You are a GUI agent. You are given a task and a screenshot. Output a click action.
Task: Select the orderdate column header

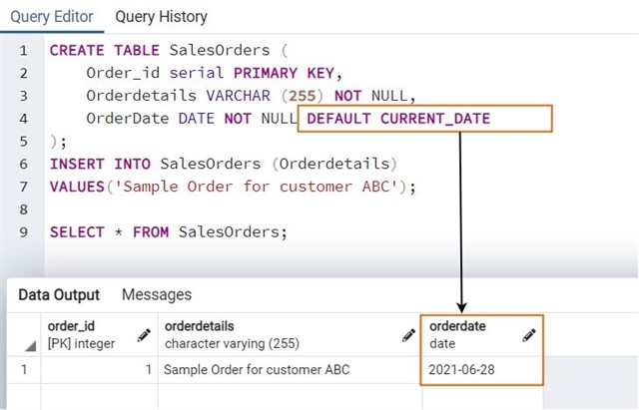click(x=482, y=334)
